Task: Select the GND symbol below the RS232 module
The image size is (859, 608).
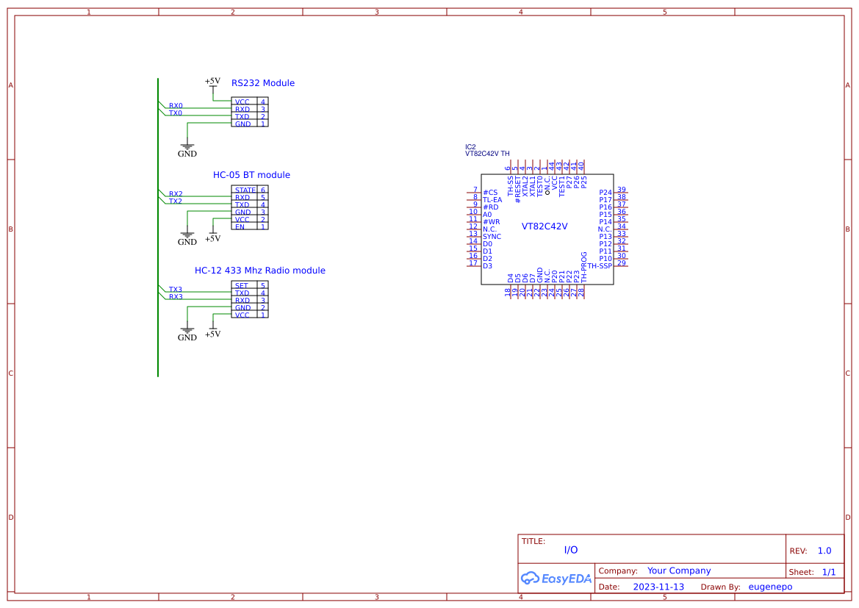Action: click(x=187, y=146)
